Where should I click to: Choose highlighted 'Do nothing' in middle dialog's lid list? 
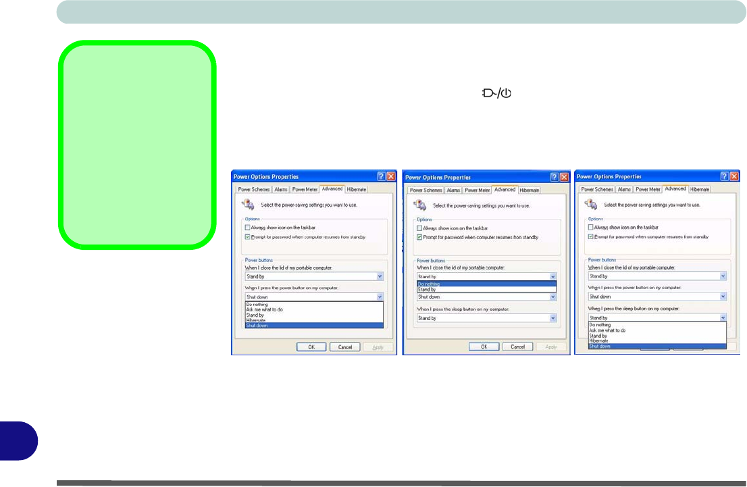coord(486,284)
